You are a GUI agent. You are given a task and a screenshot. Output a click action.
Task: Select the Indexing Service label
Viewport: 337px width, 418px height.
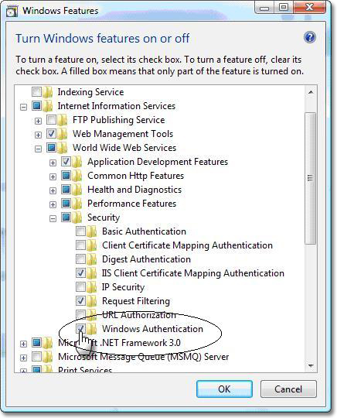coord(90,92)
